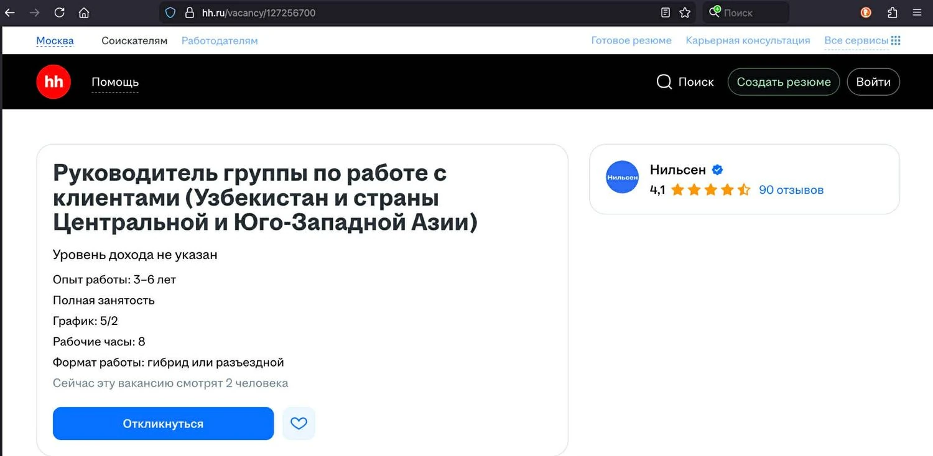The height and width of the screenshot is (456, 933).
Task: Add vacancy to favorites with heart icon
Action: coord(299,423)
